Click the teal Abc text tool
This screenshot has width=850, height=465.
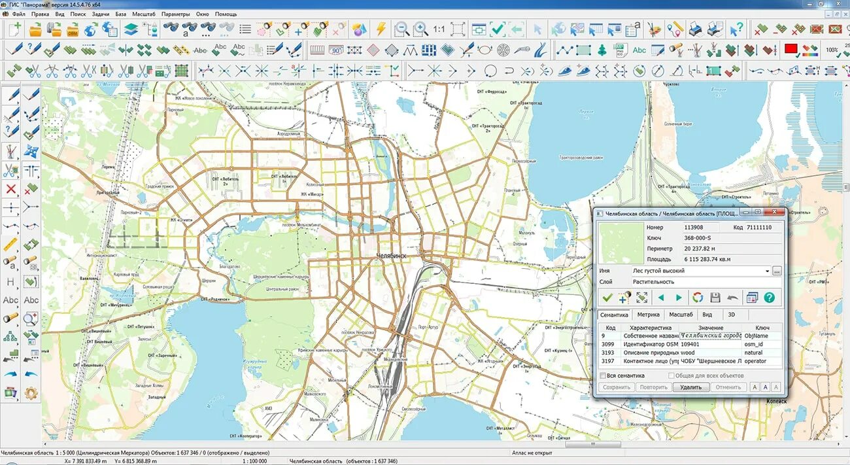[x=639, y=50]
